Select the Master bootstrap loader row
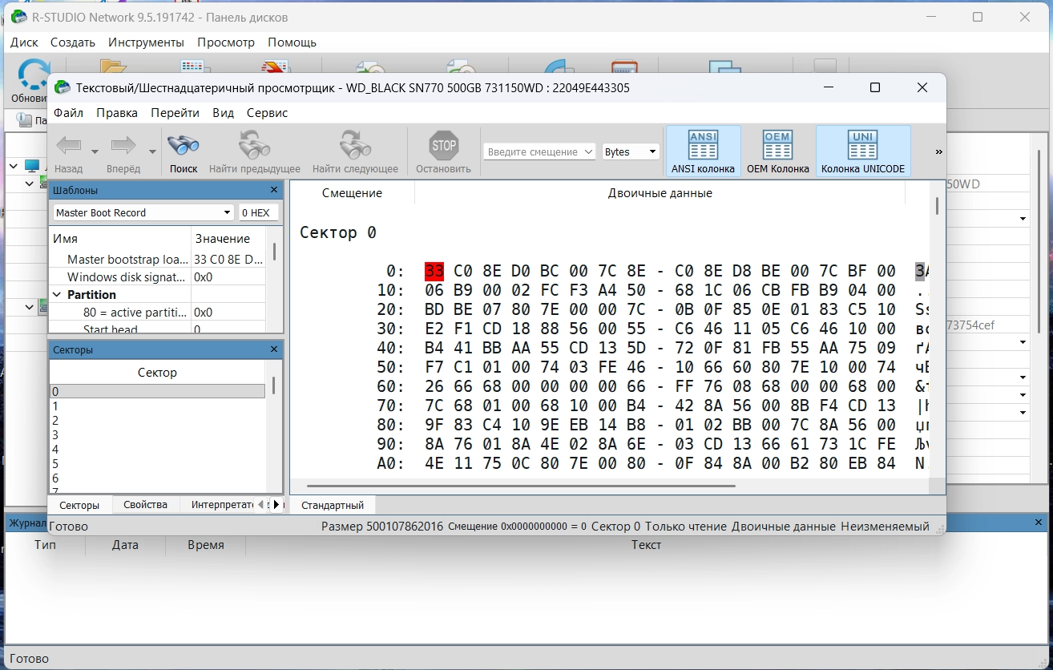 point(157,260)
